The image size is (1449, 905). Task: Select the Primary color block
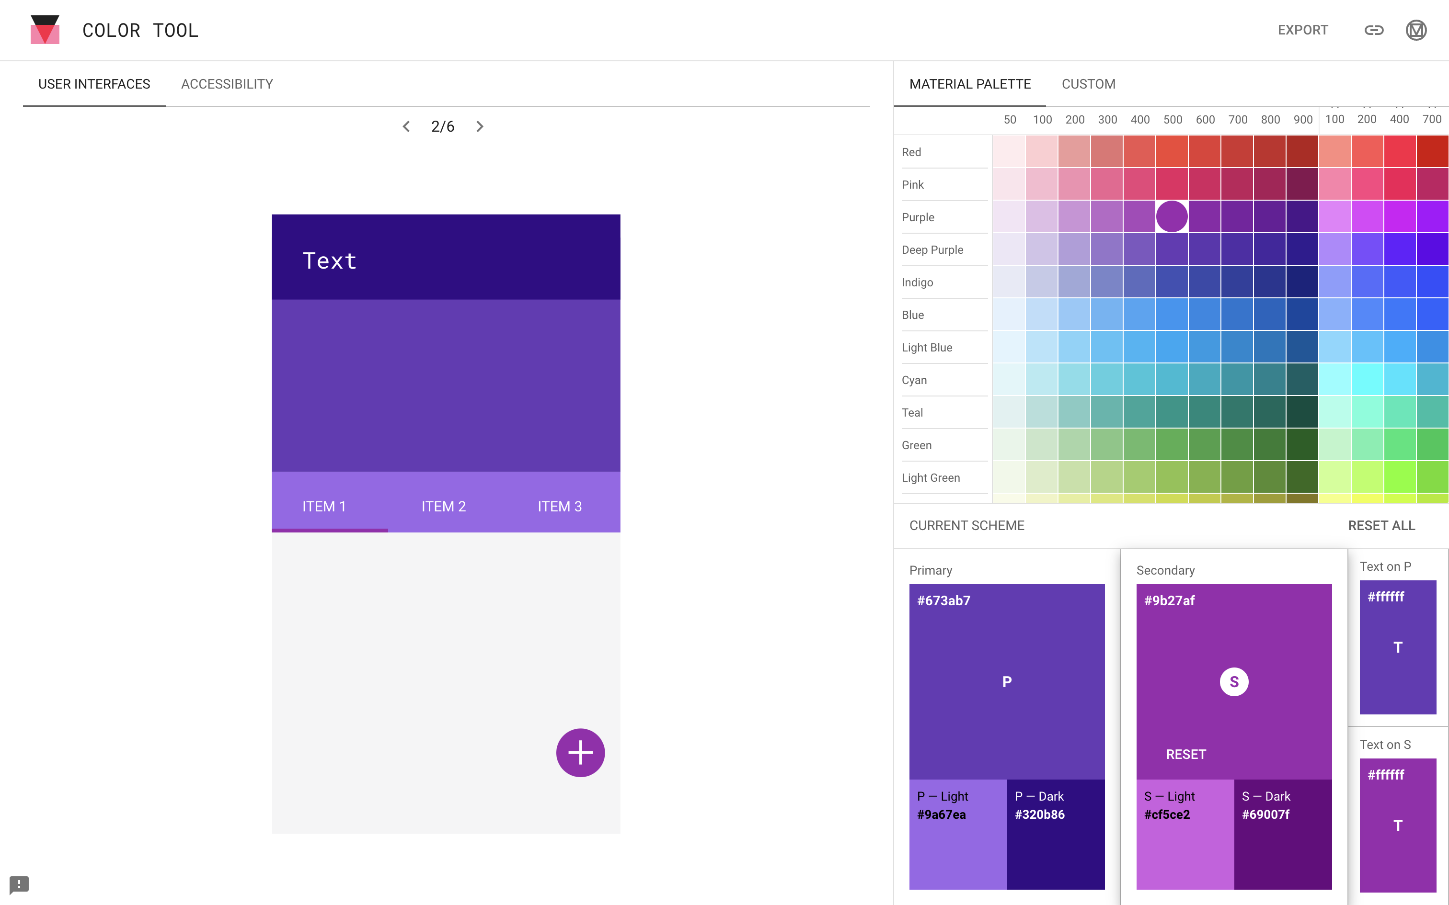pyautogui.click(x=1007, y=682)
